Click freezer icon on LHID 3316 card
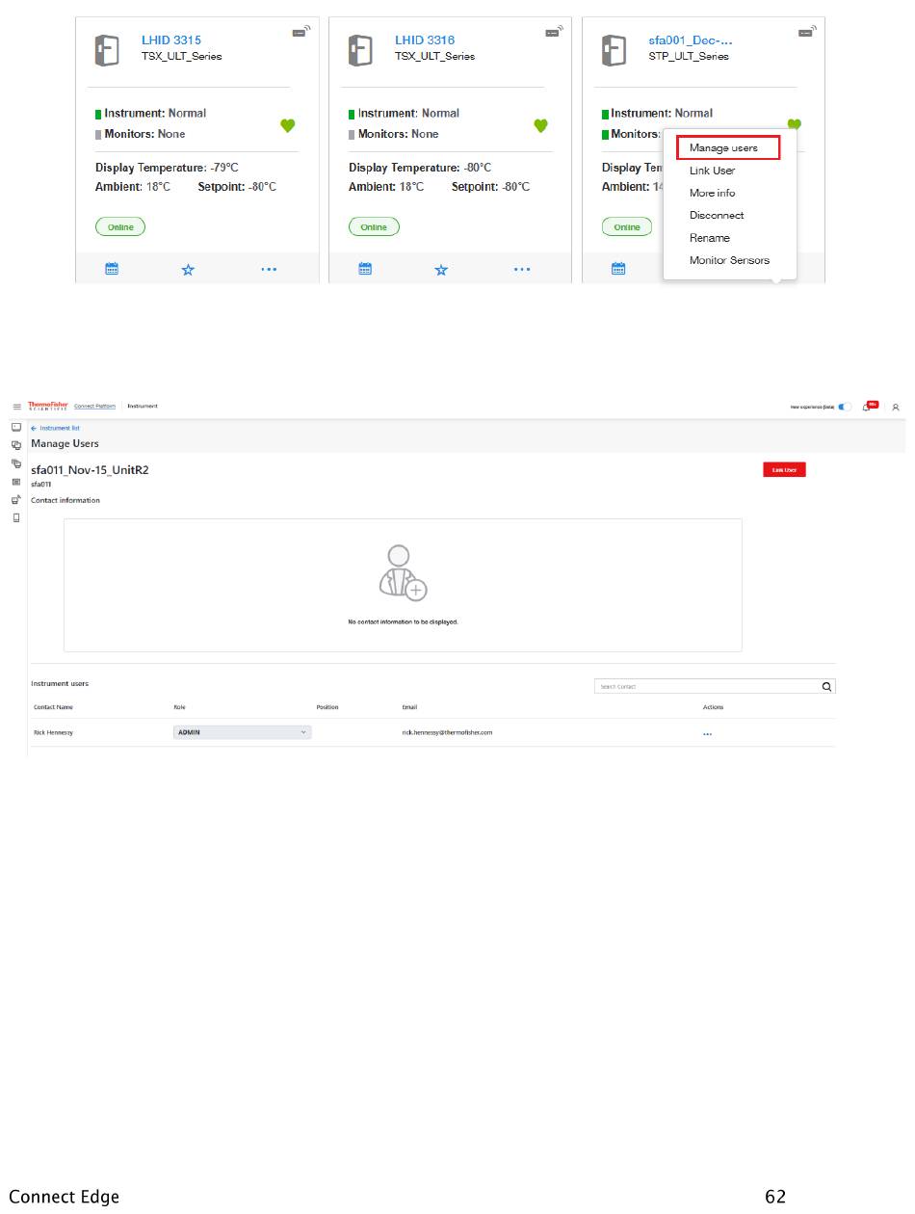The image size is (915, 1214). click(x=359, y=50)
